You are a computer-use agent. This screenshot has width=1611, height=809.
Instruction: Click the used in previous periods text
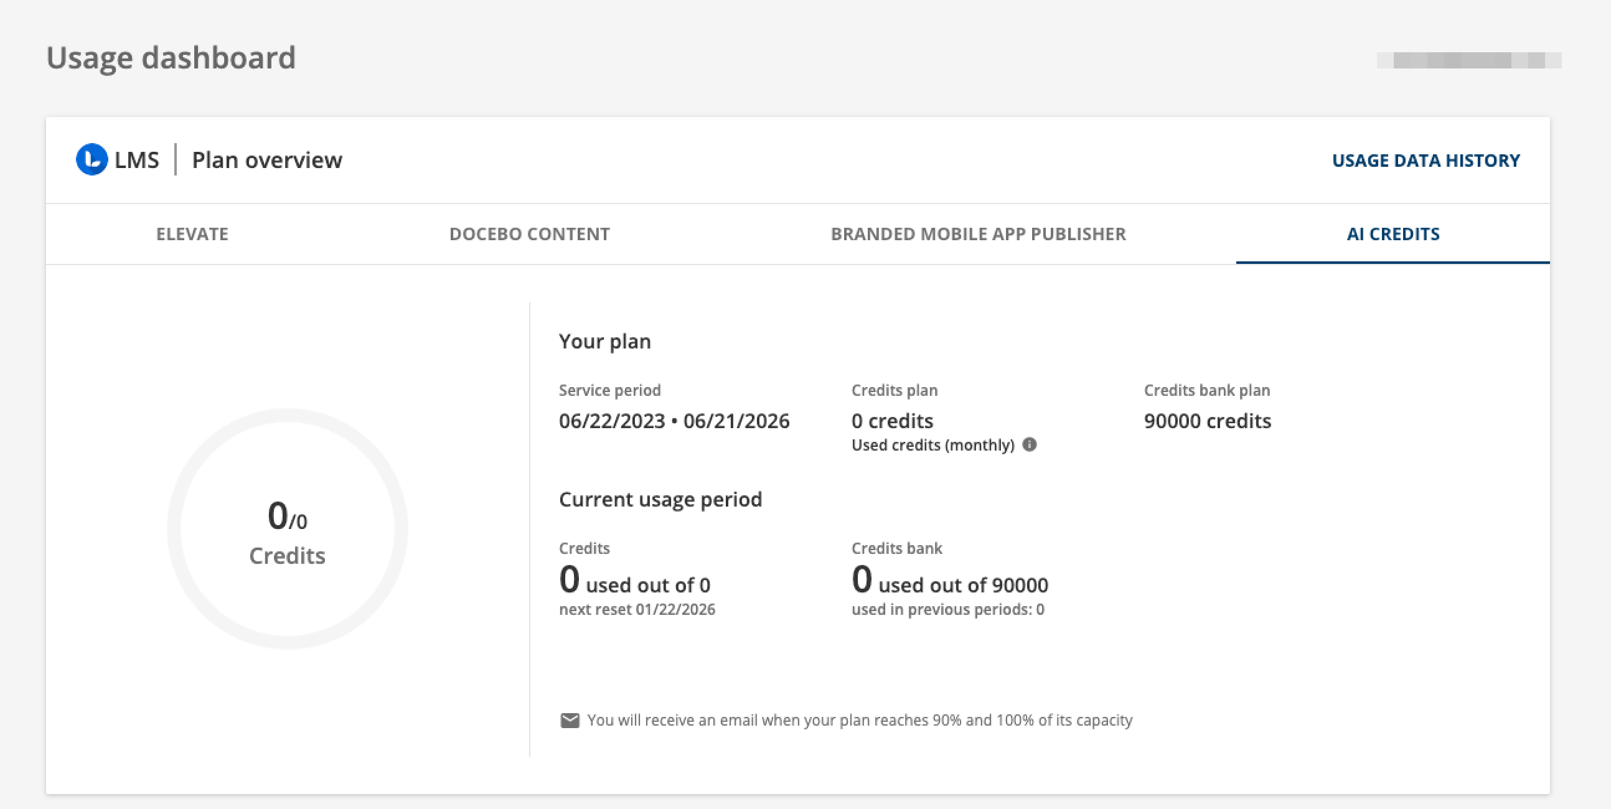(947, 609)
